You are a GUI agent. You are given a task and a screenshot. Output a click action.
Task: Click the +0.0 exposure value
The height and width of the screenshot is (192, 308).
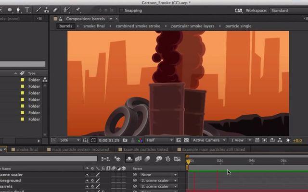click(x=297, y=141)
